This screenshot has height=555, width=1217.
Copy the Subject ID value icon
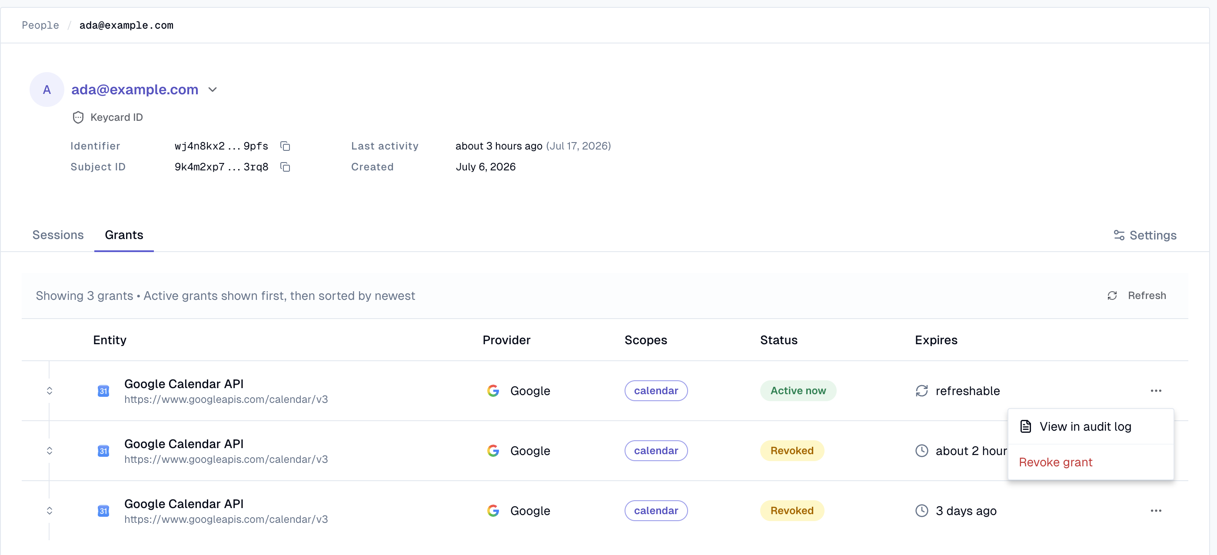[x=285, y=167]
